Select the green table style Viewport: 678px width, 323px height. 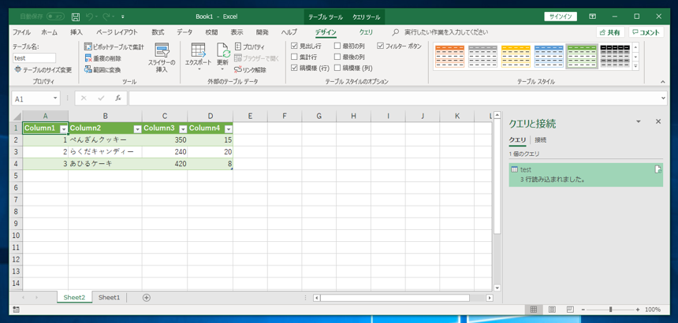[x=582, y=56]
